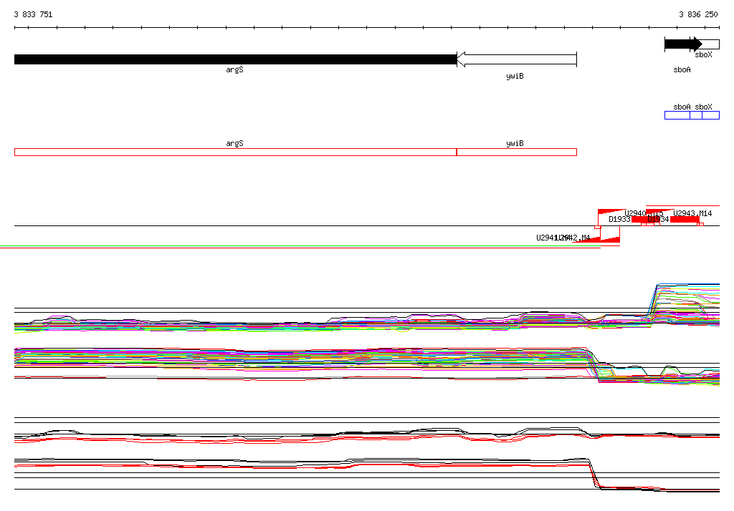Select the U2943.M14 red segment block
The height and width of the screenshot is (511, 734).
click(x=685, y=219)
